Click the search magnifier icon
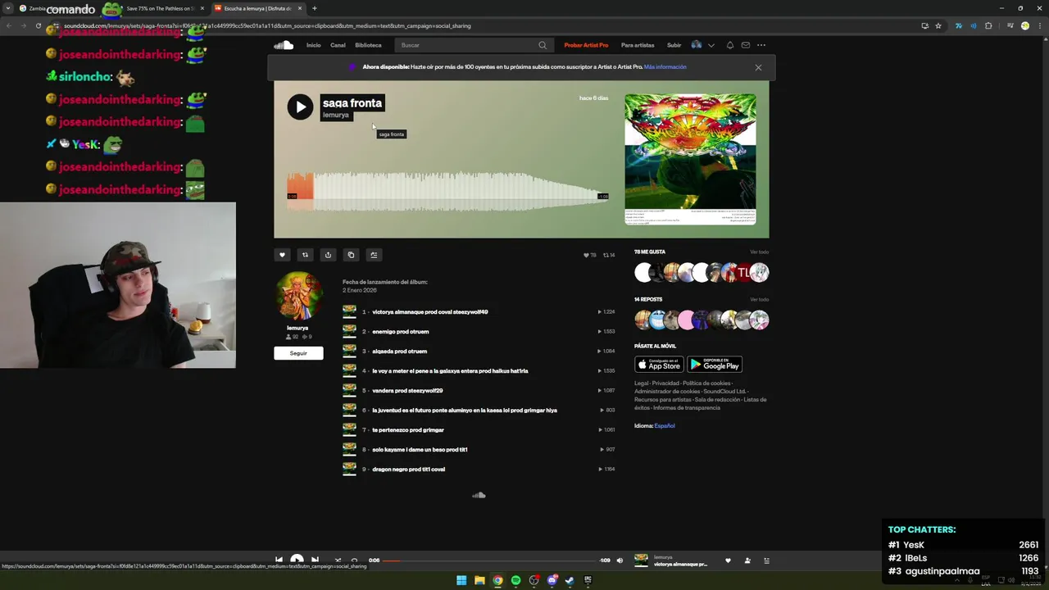The width and height of the screenshot is (1049, 590). tap(543, 45)
